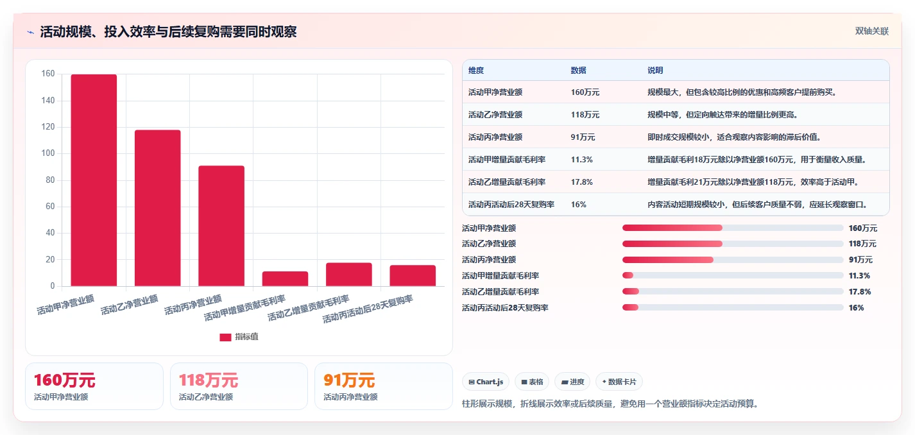Click 活动乙增量贡献毛利率 in the table's 维度 column
This screenshot has width=915, height=435.
click(507, 182)
